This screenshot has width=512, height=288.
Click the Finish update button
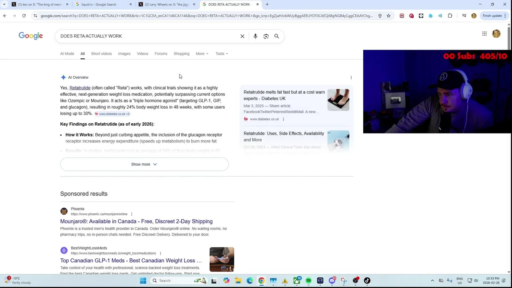pos(494,16)
